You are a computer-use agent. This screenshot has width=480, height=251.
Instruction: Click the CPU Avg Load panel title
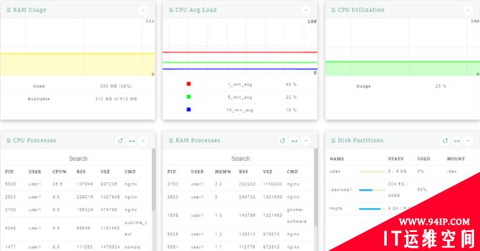pos(196,10)
